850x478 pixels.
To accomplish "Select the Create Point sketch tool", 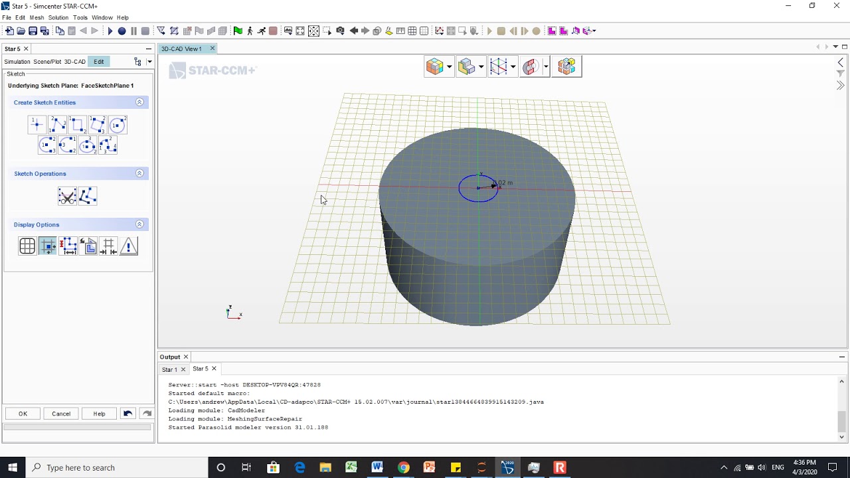I will 37,124.
